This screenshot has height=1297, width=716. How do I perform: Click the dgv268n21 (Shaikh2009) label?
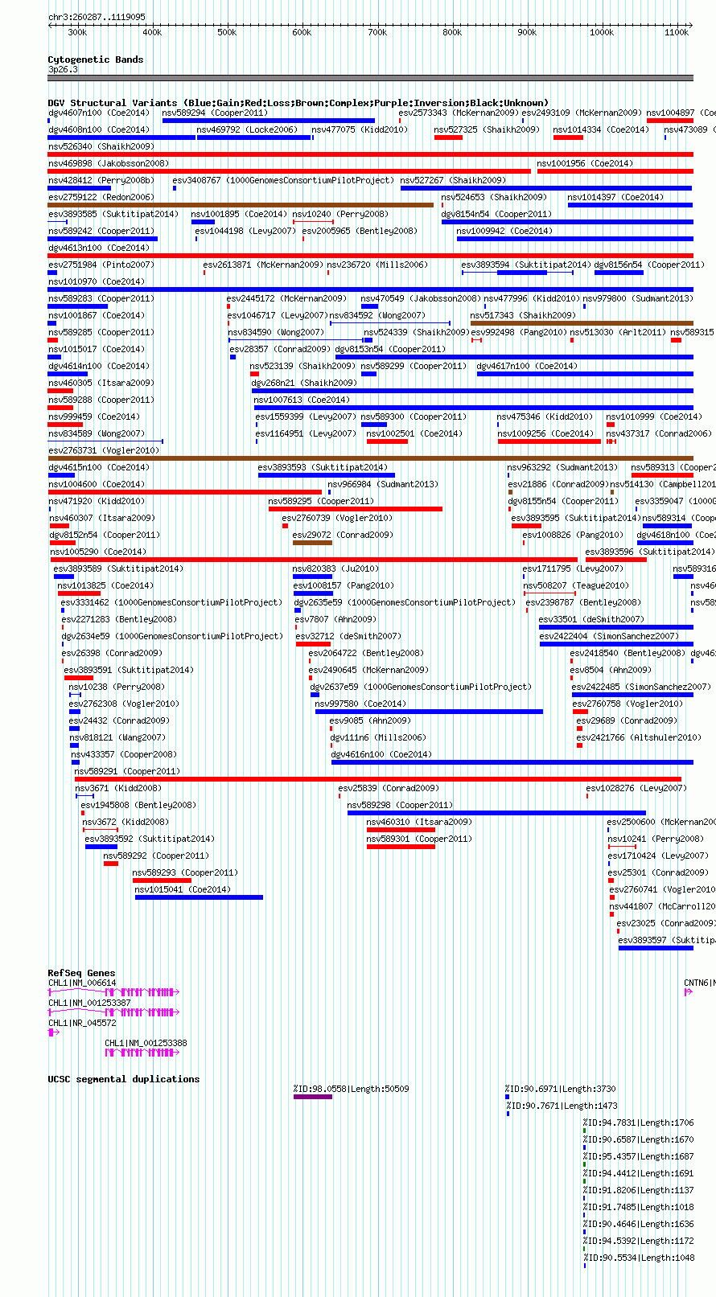tap(304, 383)
